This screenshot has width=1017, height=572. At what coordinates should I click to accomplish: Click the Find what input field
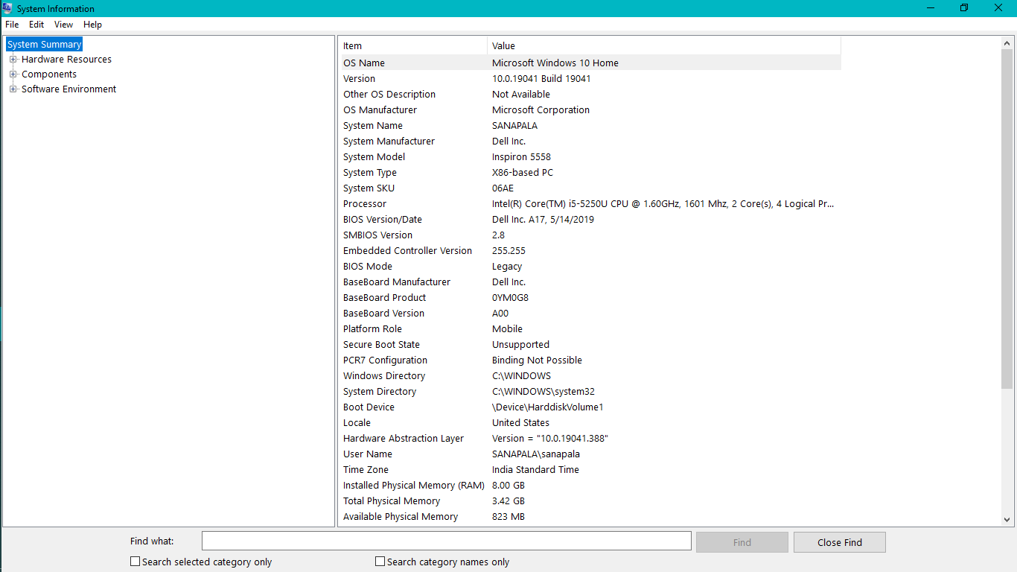point(447,541)
